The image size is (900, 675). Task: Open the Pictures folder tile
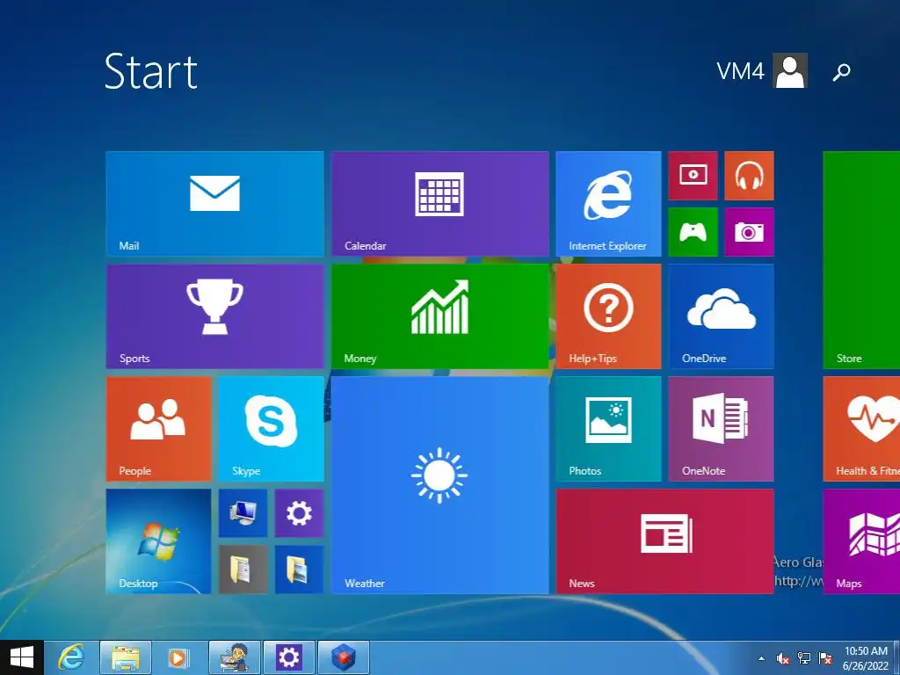click(299, 570)
